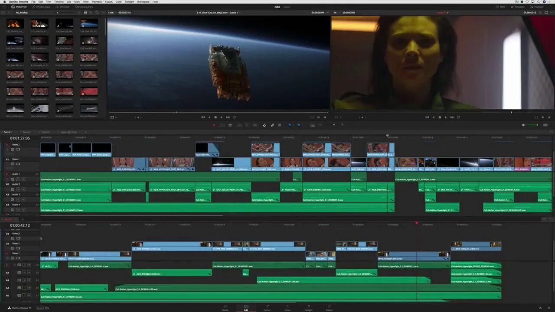Open the source clip name dropdown
The width and height of the screenshot is (555, 312).
tap(218, 13)
